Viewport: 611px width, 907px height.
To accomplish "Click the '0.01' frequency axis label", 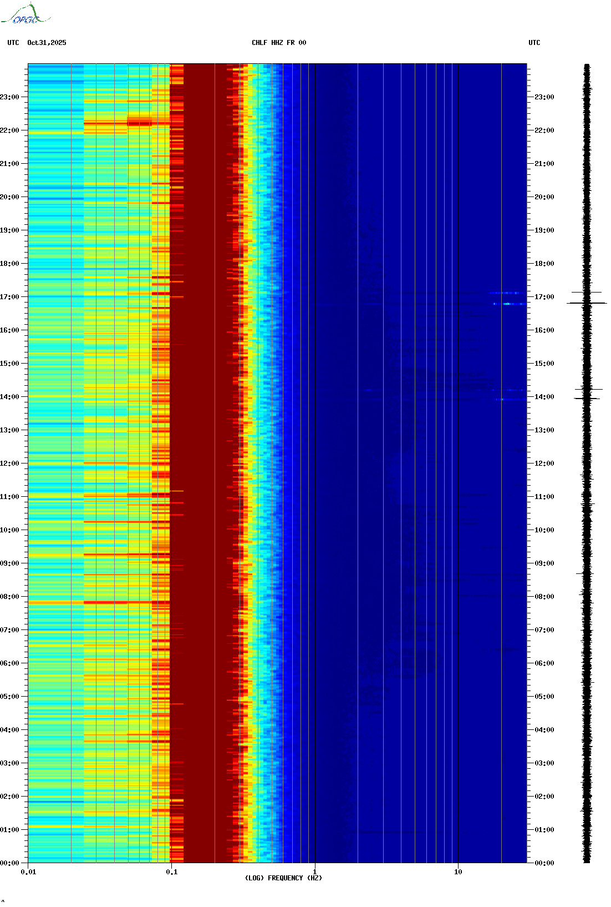I will 28,872.
